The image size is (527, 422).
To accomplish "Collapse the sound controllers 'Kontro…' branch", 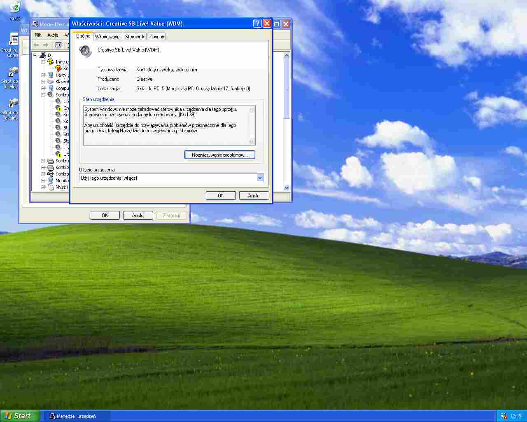I will click(x=43, y=95).
